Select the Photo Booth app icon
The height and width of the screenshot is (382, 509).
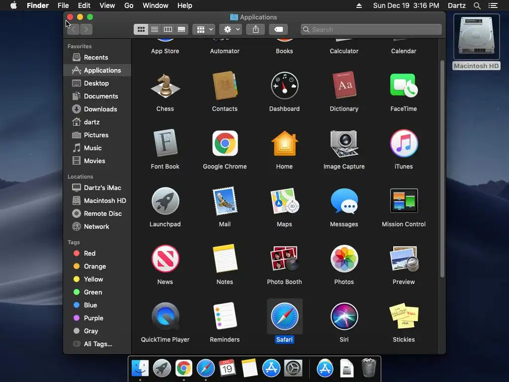284,259
